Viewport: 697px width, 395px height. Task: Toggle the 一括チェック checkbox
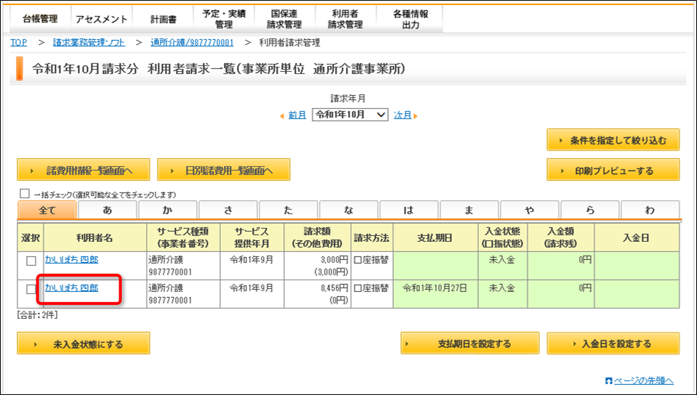(25, 194)
